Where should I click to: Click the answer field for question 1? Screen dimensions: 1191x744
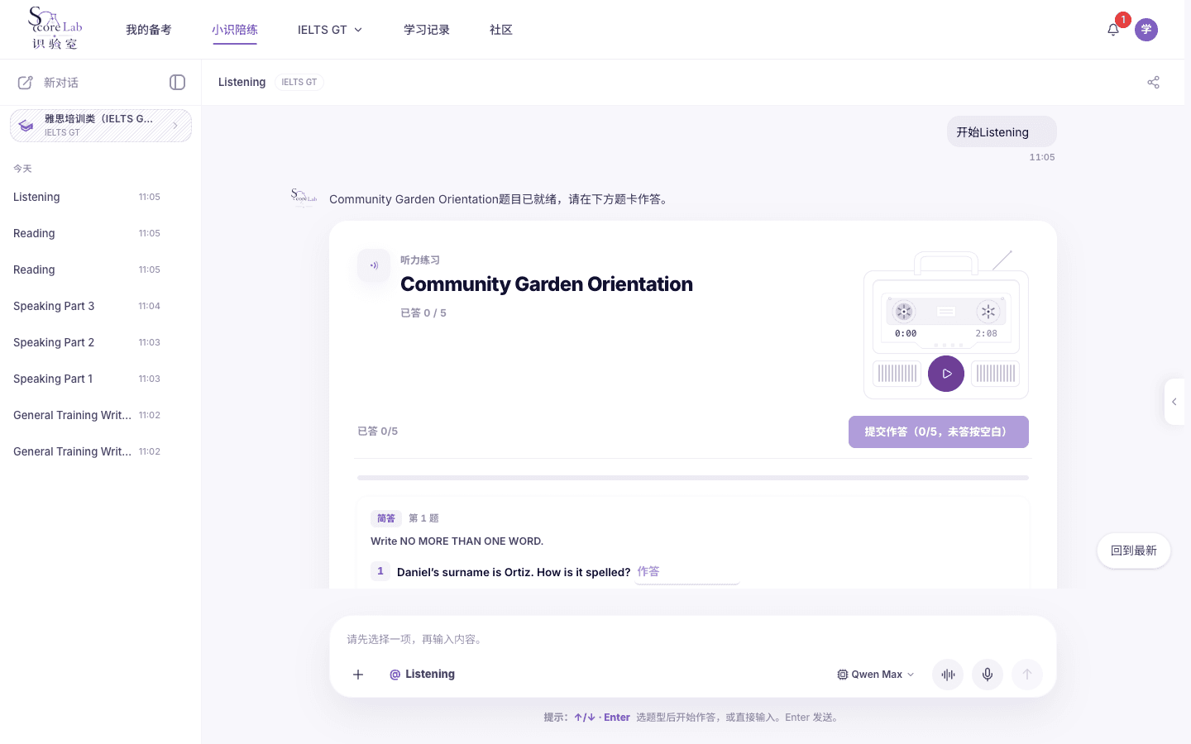687,572
